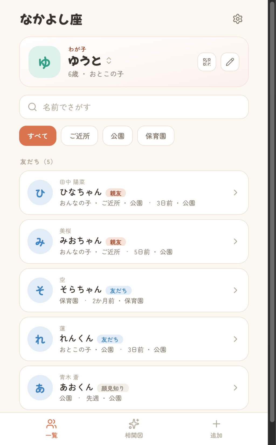Screen dimensions: 276x445
Task: Switch child using the ゆうと up-down selector
Action: tap(109, 60)
